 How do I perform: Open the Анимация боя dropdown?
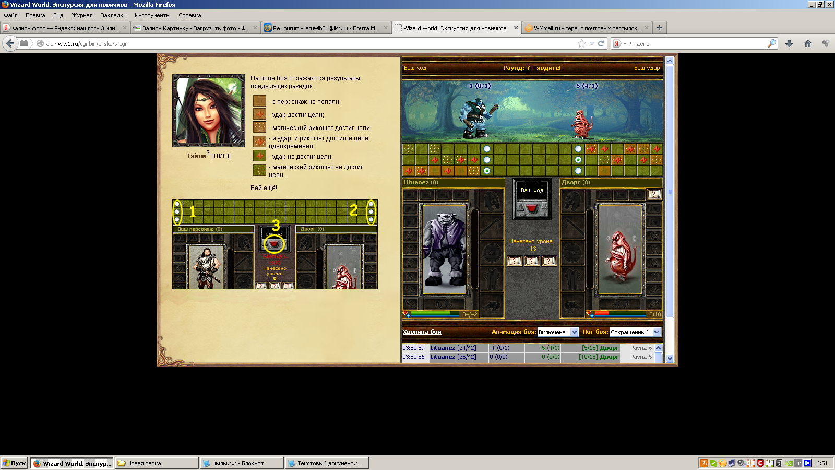558,332
